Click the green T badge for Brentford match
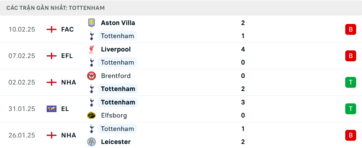Viewport: 362px width, 148px height. [x=350, y=82]
